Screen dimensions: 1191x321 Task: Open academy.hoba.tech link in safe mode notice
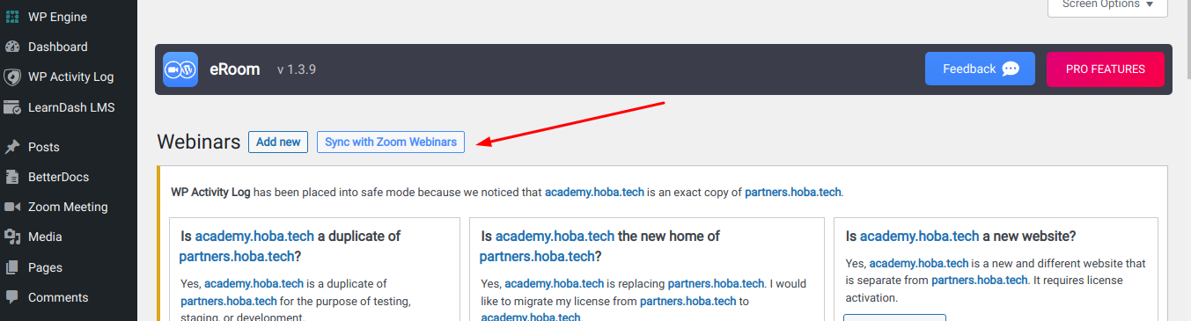(594, 192)
